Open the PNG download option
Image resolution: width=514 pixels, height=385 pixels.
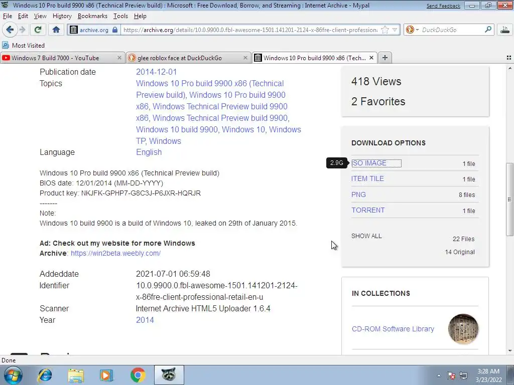(358, 195)
